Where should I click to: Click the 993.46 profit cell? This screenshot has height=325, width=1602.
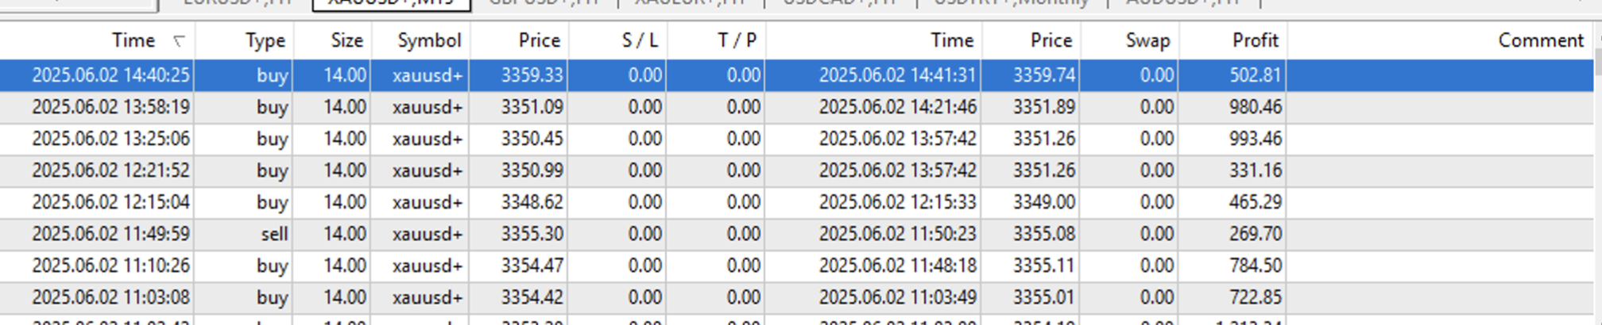click(1255, 139)
